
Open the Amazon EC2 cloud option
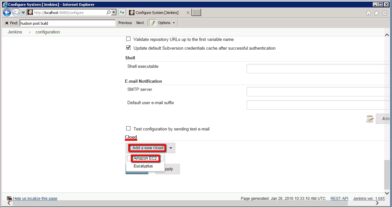point(145,158)
